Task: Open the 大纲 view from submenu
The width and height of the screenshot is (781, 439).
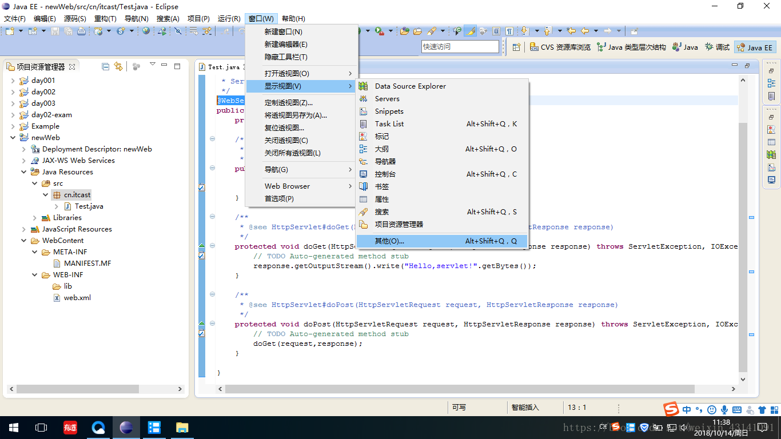Action: (443, 149)
